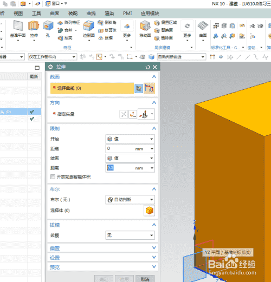
Task: Click the sketch section icon beside 选择曲线
Action: 139,88
